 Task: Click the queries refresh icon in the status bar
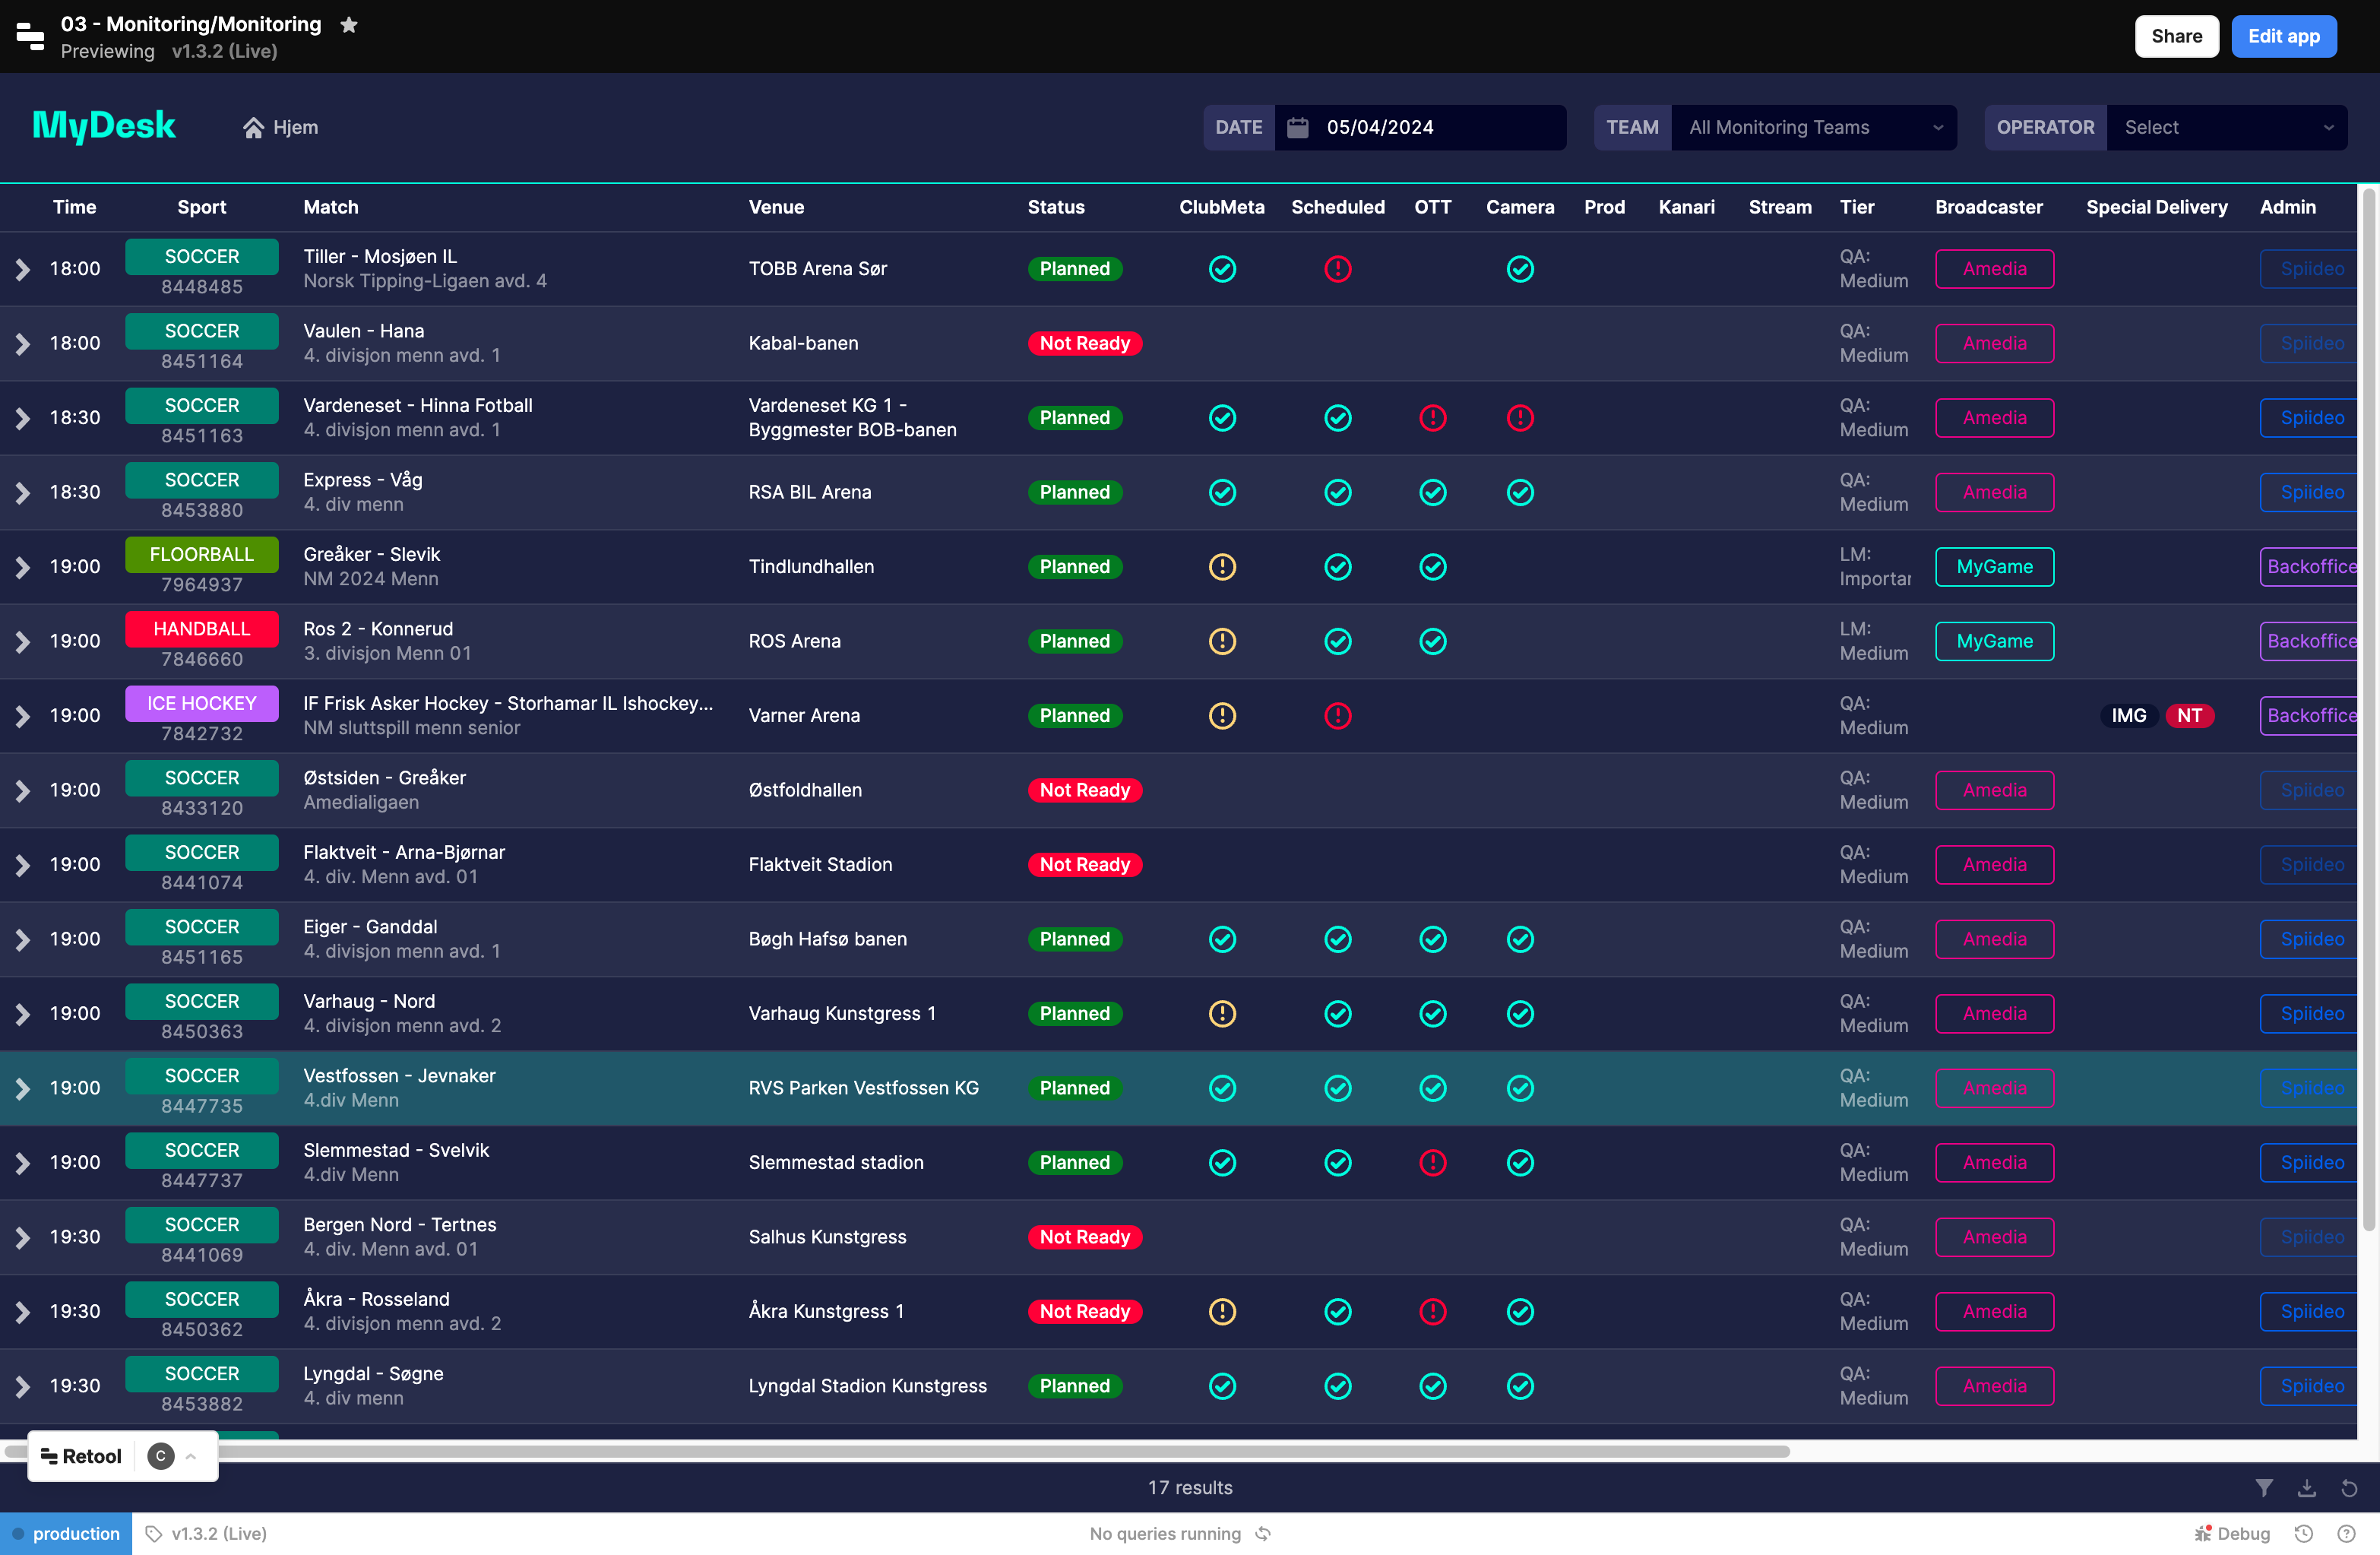[1263, 1533]
